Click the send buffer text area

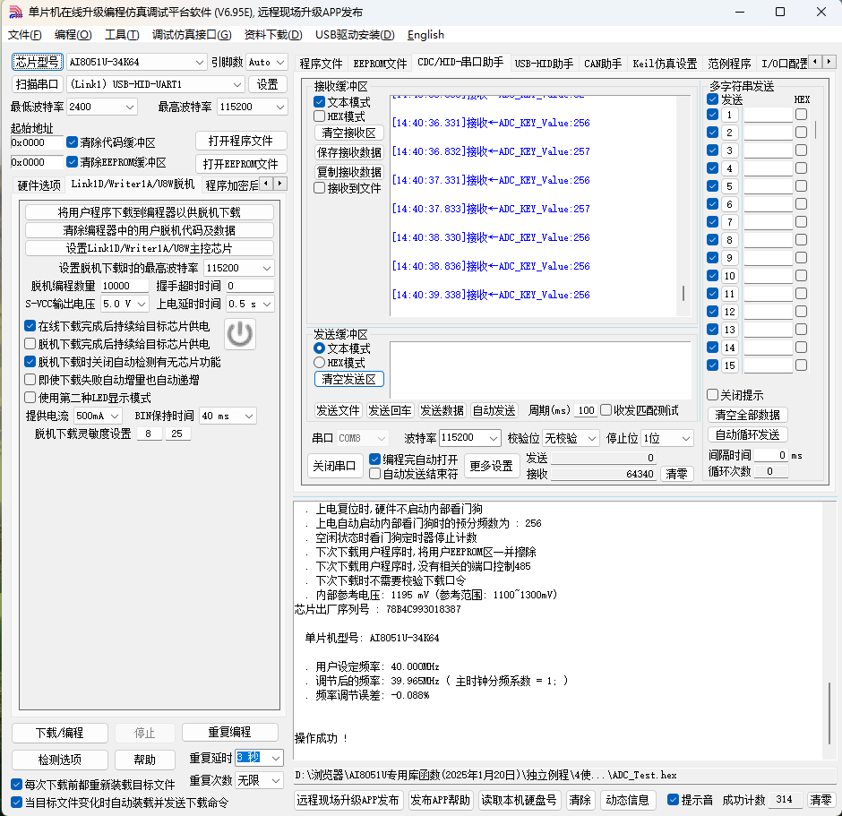pyautogui.click(x=540, y=370)
